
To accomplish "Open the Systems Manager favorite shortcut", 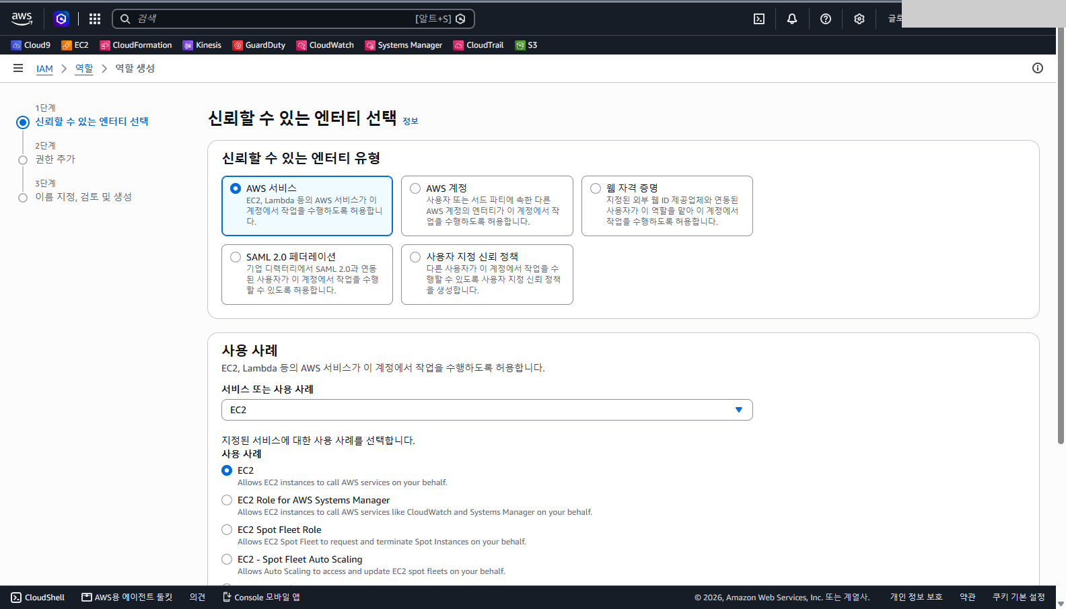I will pos(404,45).
